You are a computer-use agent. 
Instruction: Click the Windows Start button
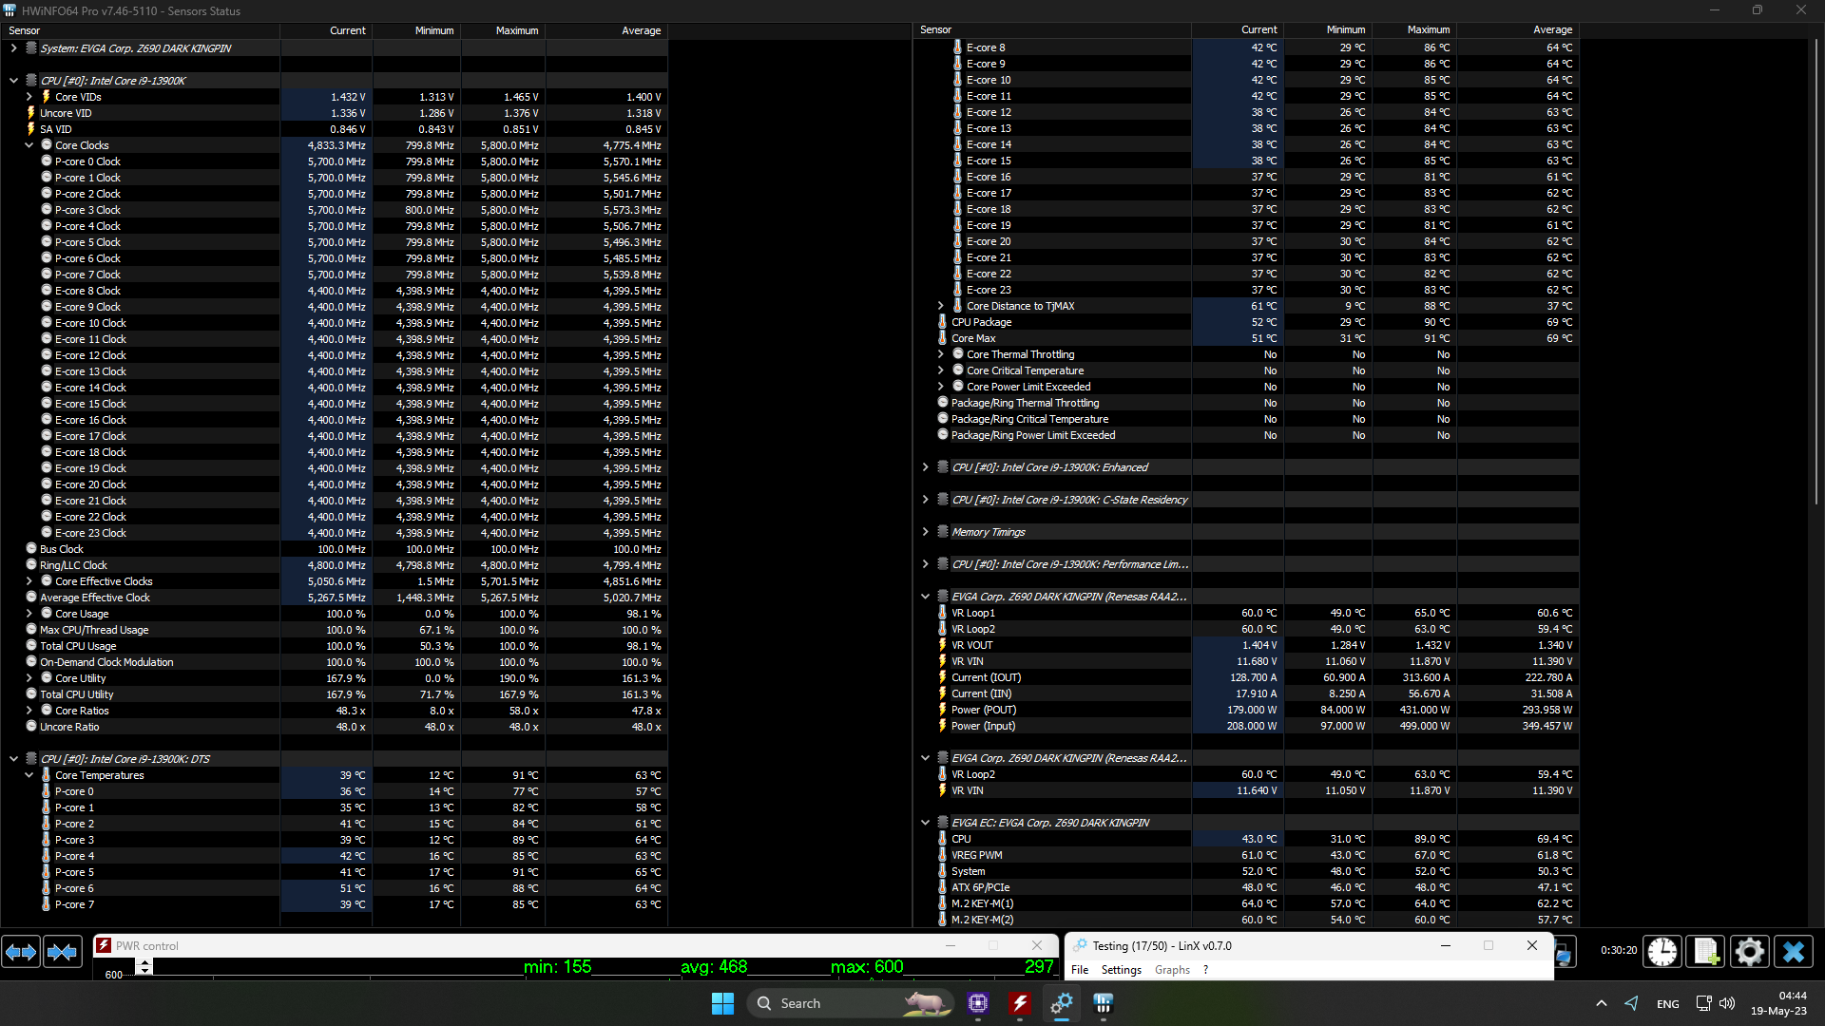click(722, 1003)
